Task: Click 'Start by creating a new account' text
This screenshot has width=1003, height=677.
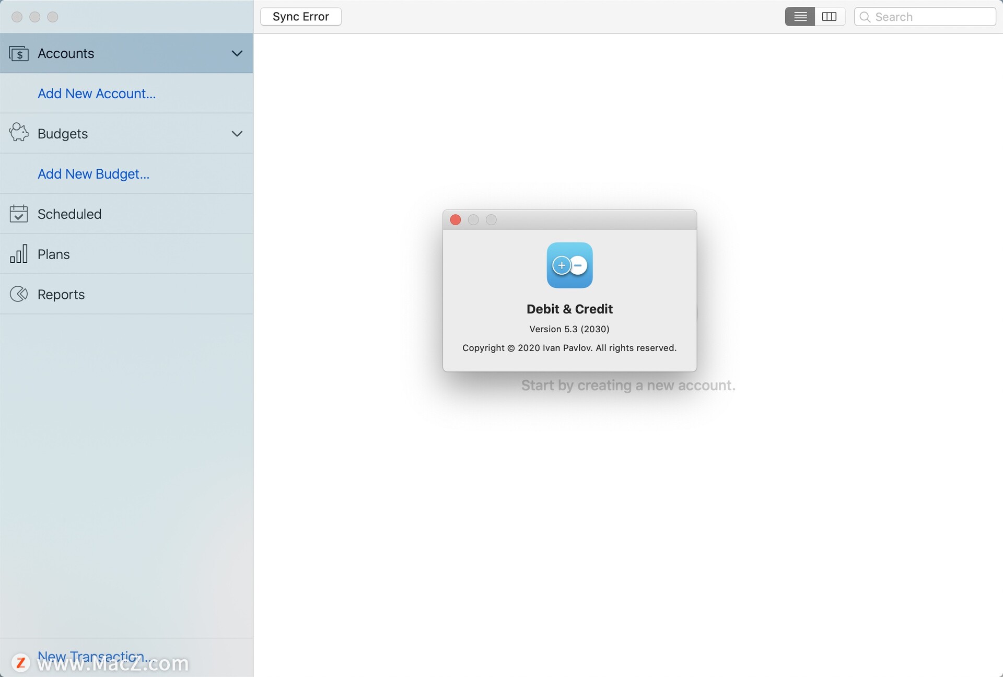Action: (x=628, y=386)
